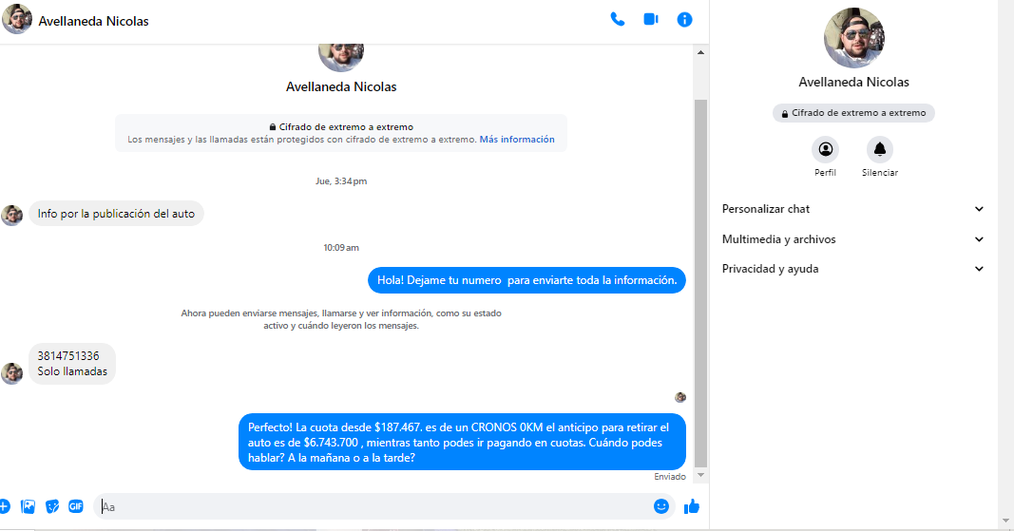The image size is (1014, 531).
Task: Open more actions plus icon
Action: point(4,506)
